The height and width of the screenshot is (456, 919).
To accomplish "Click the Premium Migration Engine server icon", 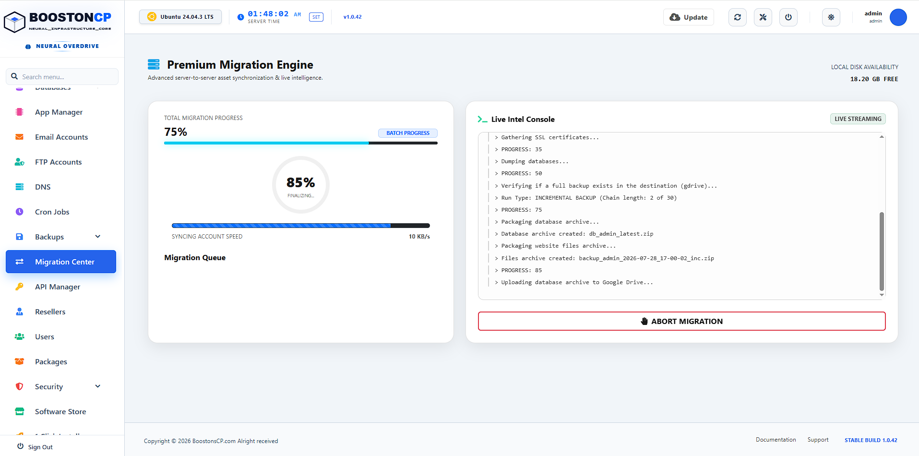I will point(154,64).
